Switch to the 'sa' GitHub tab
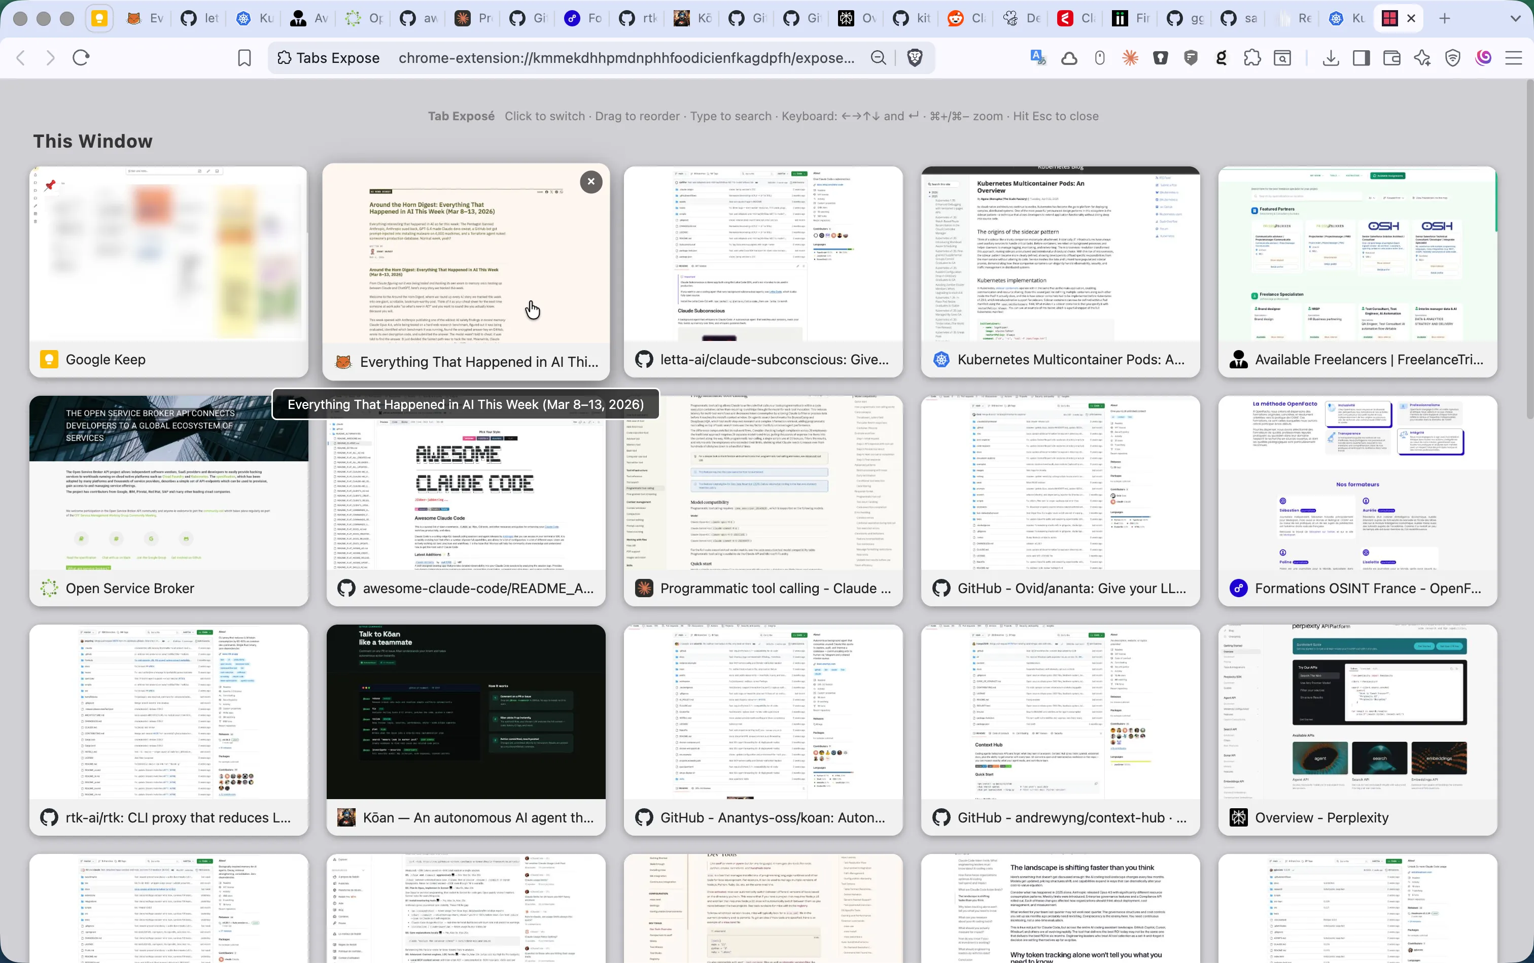Viewport: 1534px width, 963px height. tap(1240, 18)
